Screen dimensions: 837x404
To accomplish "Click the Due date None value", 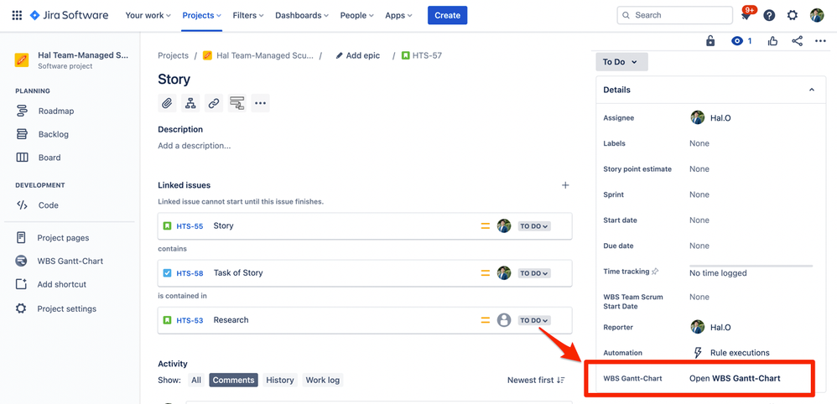I will point(699,246).
